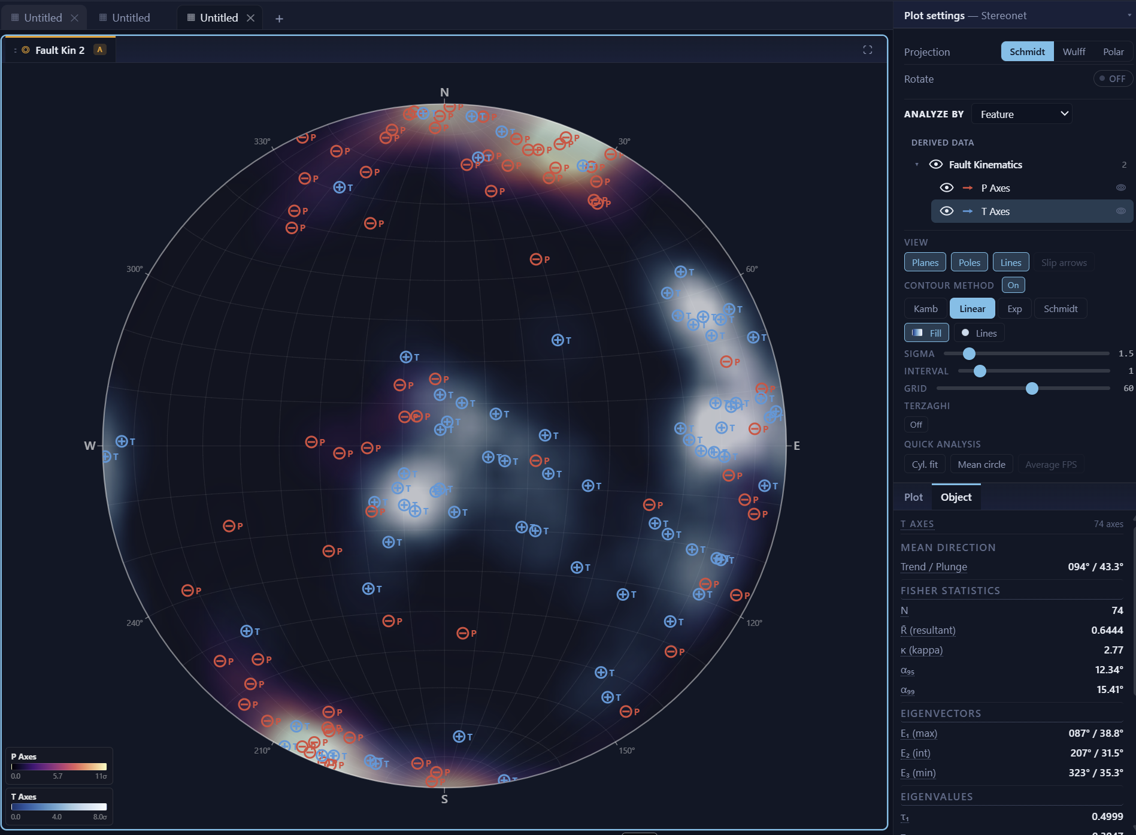Collapse the Fault Kinematics tree group
The width and height of the screenshot is (1136, 835).
[x=917, y=165]
